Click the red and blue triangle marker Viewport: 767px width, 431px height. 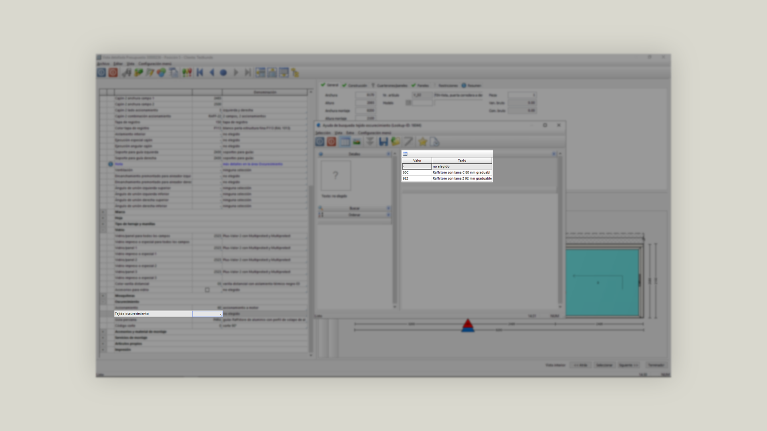pyautogui.click(x=468, y=325)
